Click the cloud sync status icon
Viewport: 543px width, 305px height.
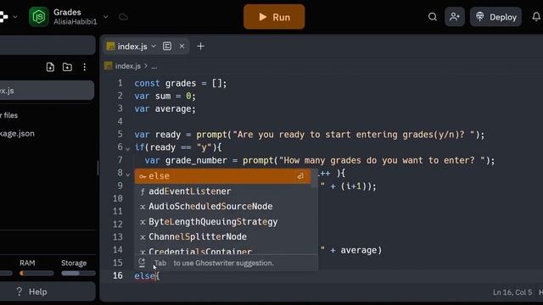tap(123, 17)
